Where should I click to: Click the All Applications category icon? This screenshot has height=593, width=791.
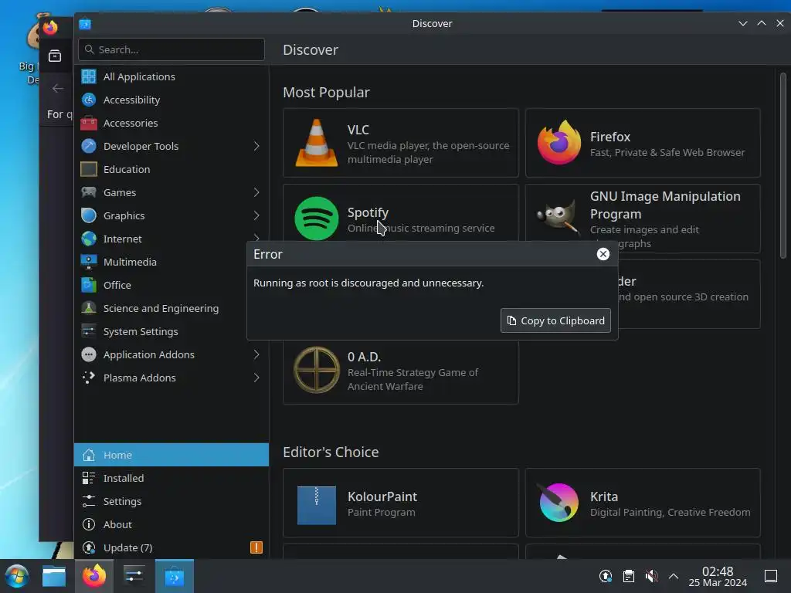[x=89, y=76]
